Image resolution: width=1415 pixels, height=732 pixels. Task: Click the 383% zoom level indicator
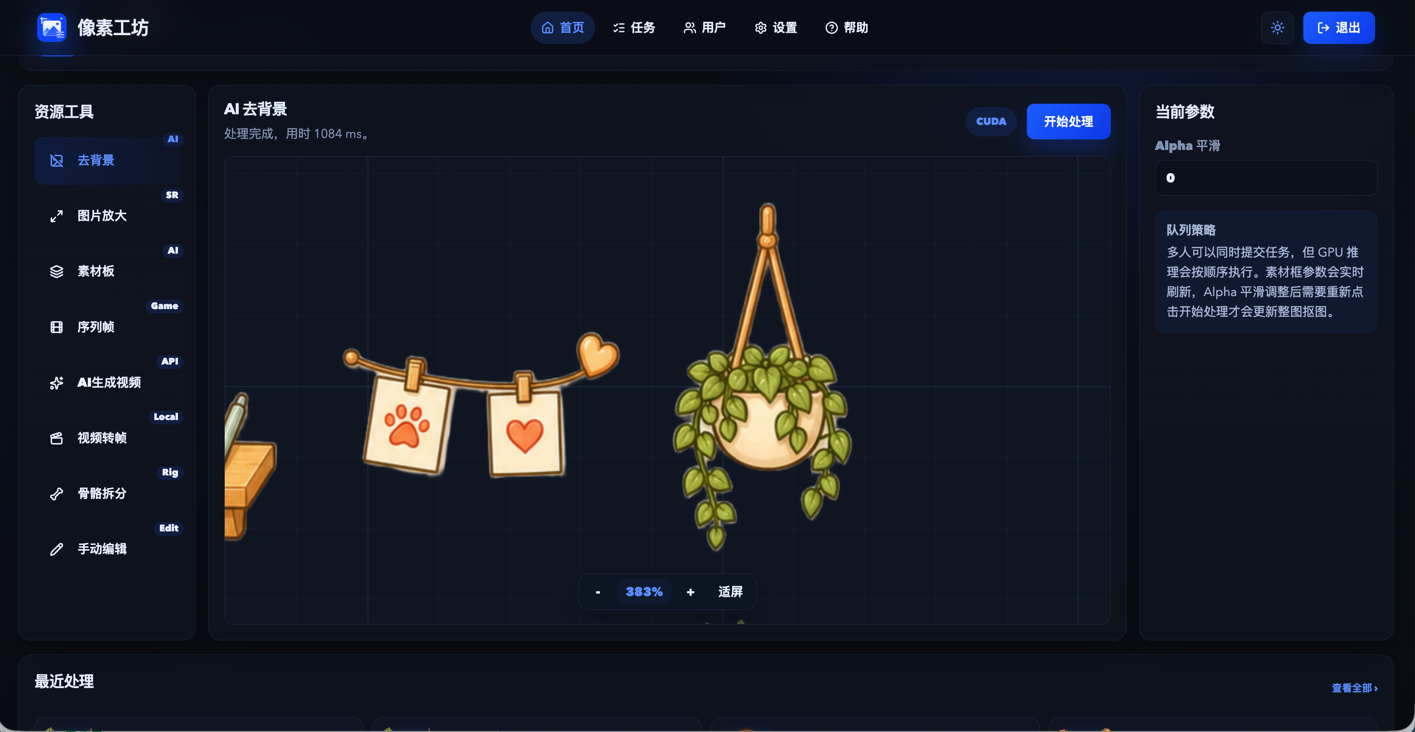644,592
